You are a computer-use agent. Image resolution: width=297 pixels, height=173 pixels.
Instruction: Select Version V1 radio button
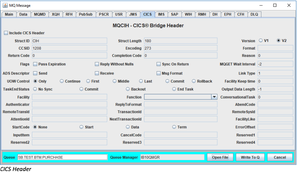[261, 41]
